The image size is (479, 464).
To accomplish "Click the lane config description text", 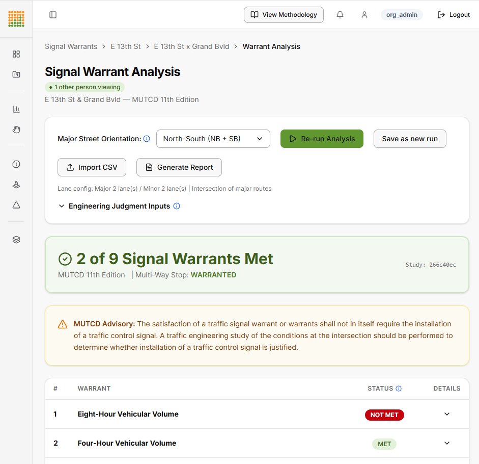I will (x=164, y=189).
